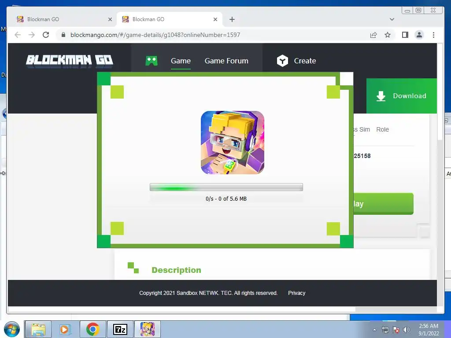This screenshot has height=338, width=451.
Task: Click the Chrome forward arrow
Action: tap(32, 35)
